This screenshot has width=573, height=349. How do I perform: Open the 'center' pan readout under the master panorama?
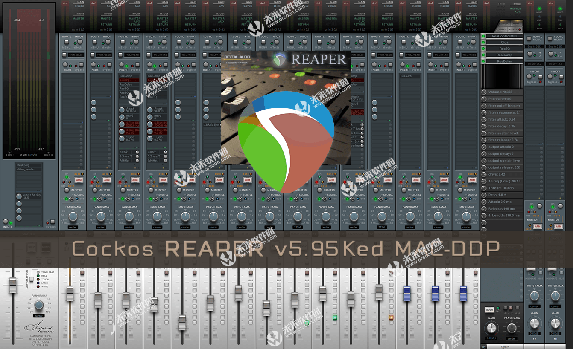point(39,316)
